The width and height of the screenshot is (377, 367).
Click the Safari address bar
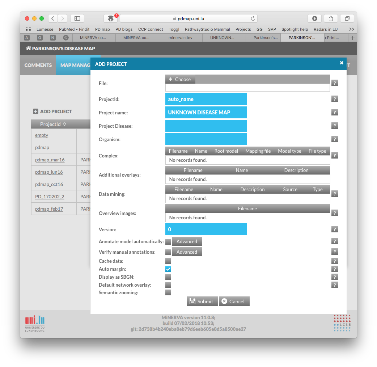tap(189, 18)
